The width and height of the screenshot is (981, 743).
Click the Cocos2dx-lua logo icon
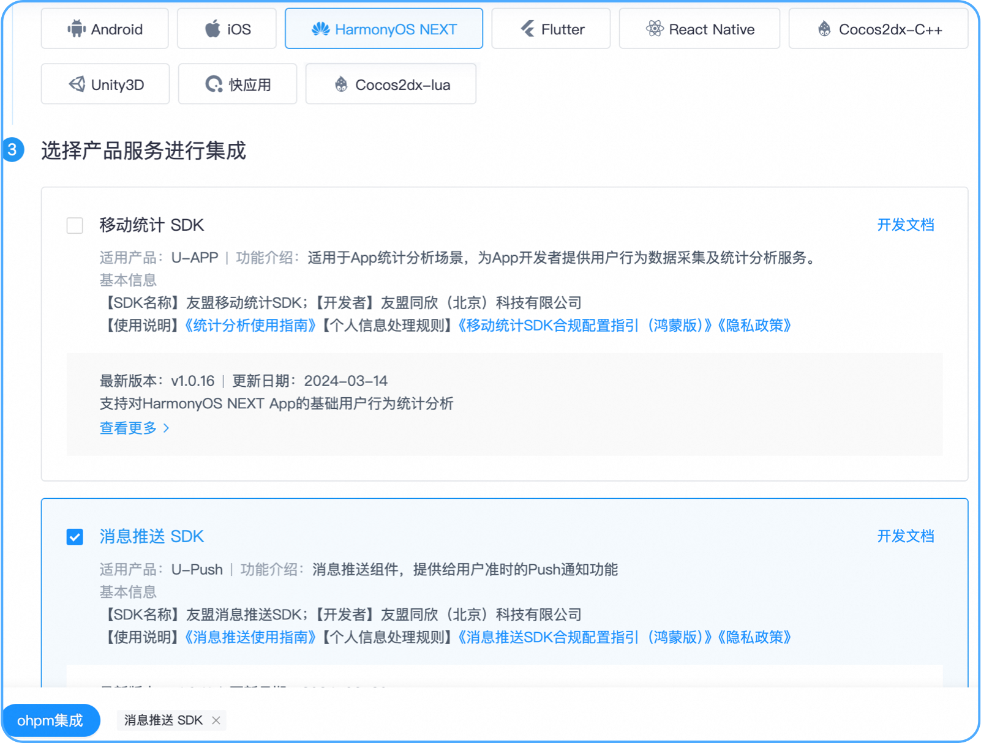click(341, 84)
